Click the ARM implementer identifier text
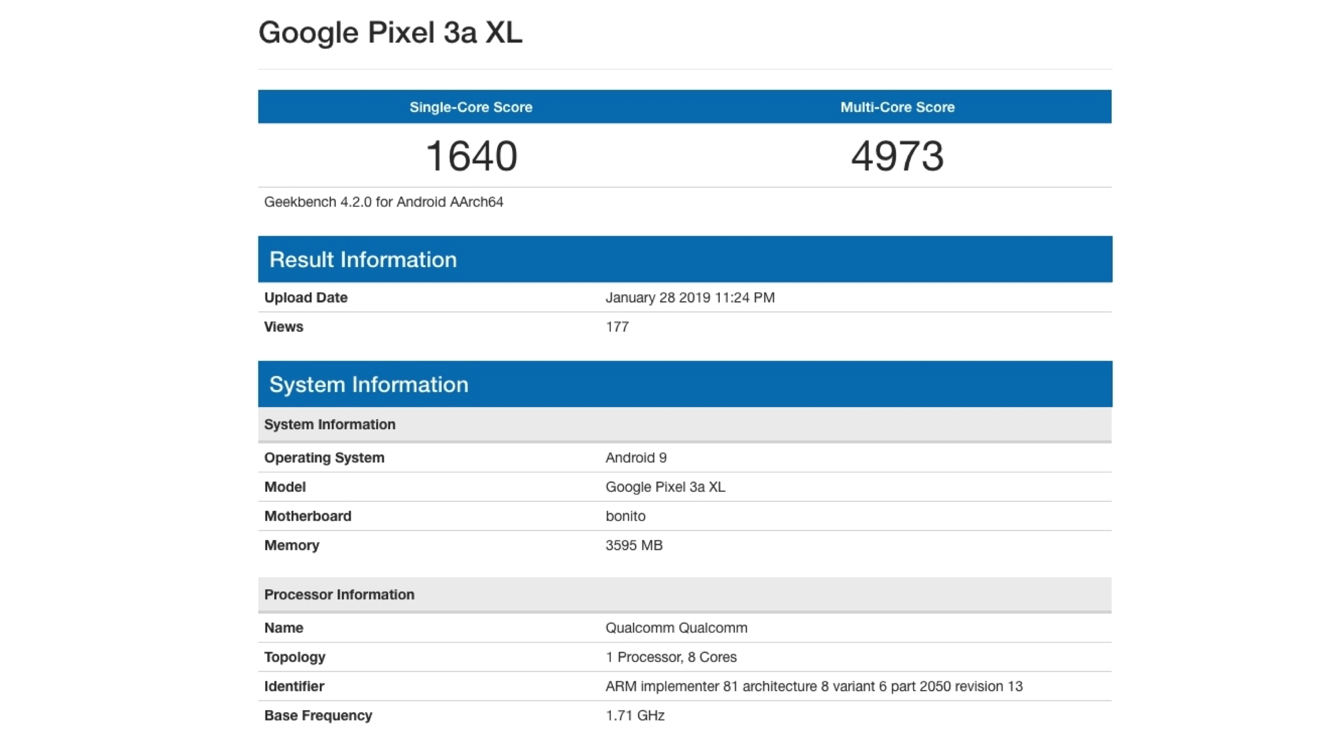This screenshot has width=1330, height=745. pyautogui.click(x=814, y=686)
